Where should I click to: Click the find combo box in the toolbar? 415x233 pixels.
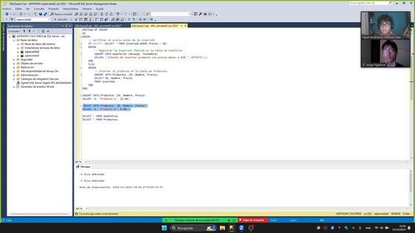171,14
